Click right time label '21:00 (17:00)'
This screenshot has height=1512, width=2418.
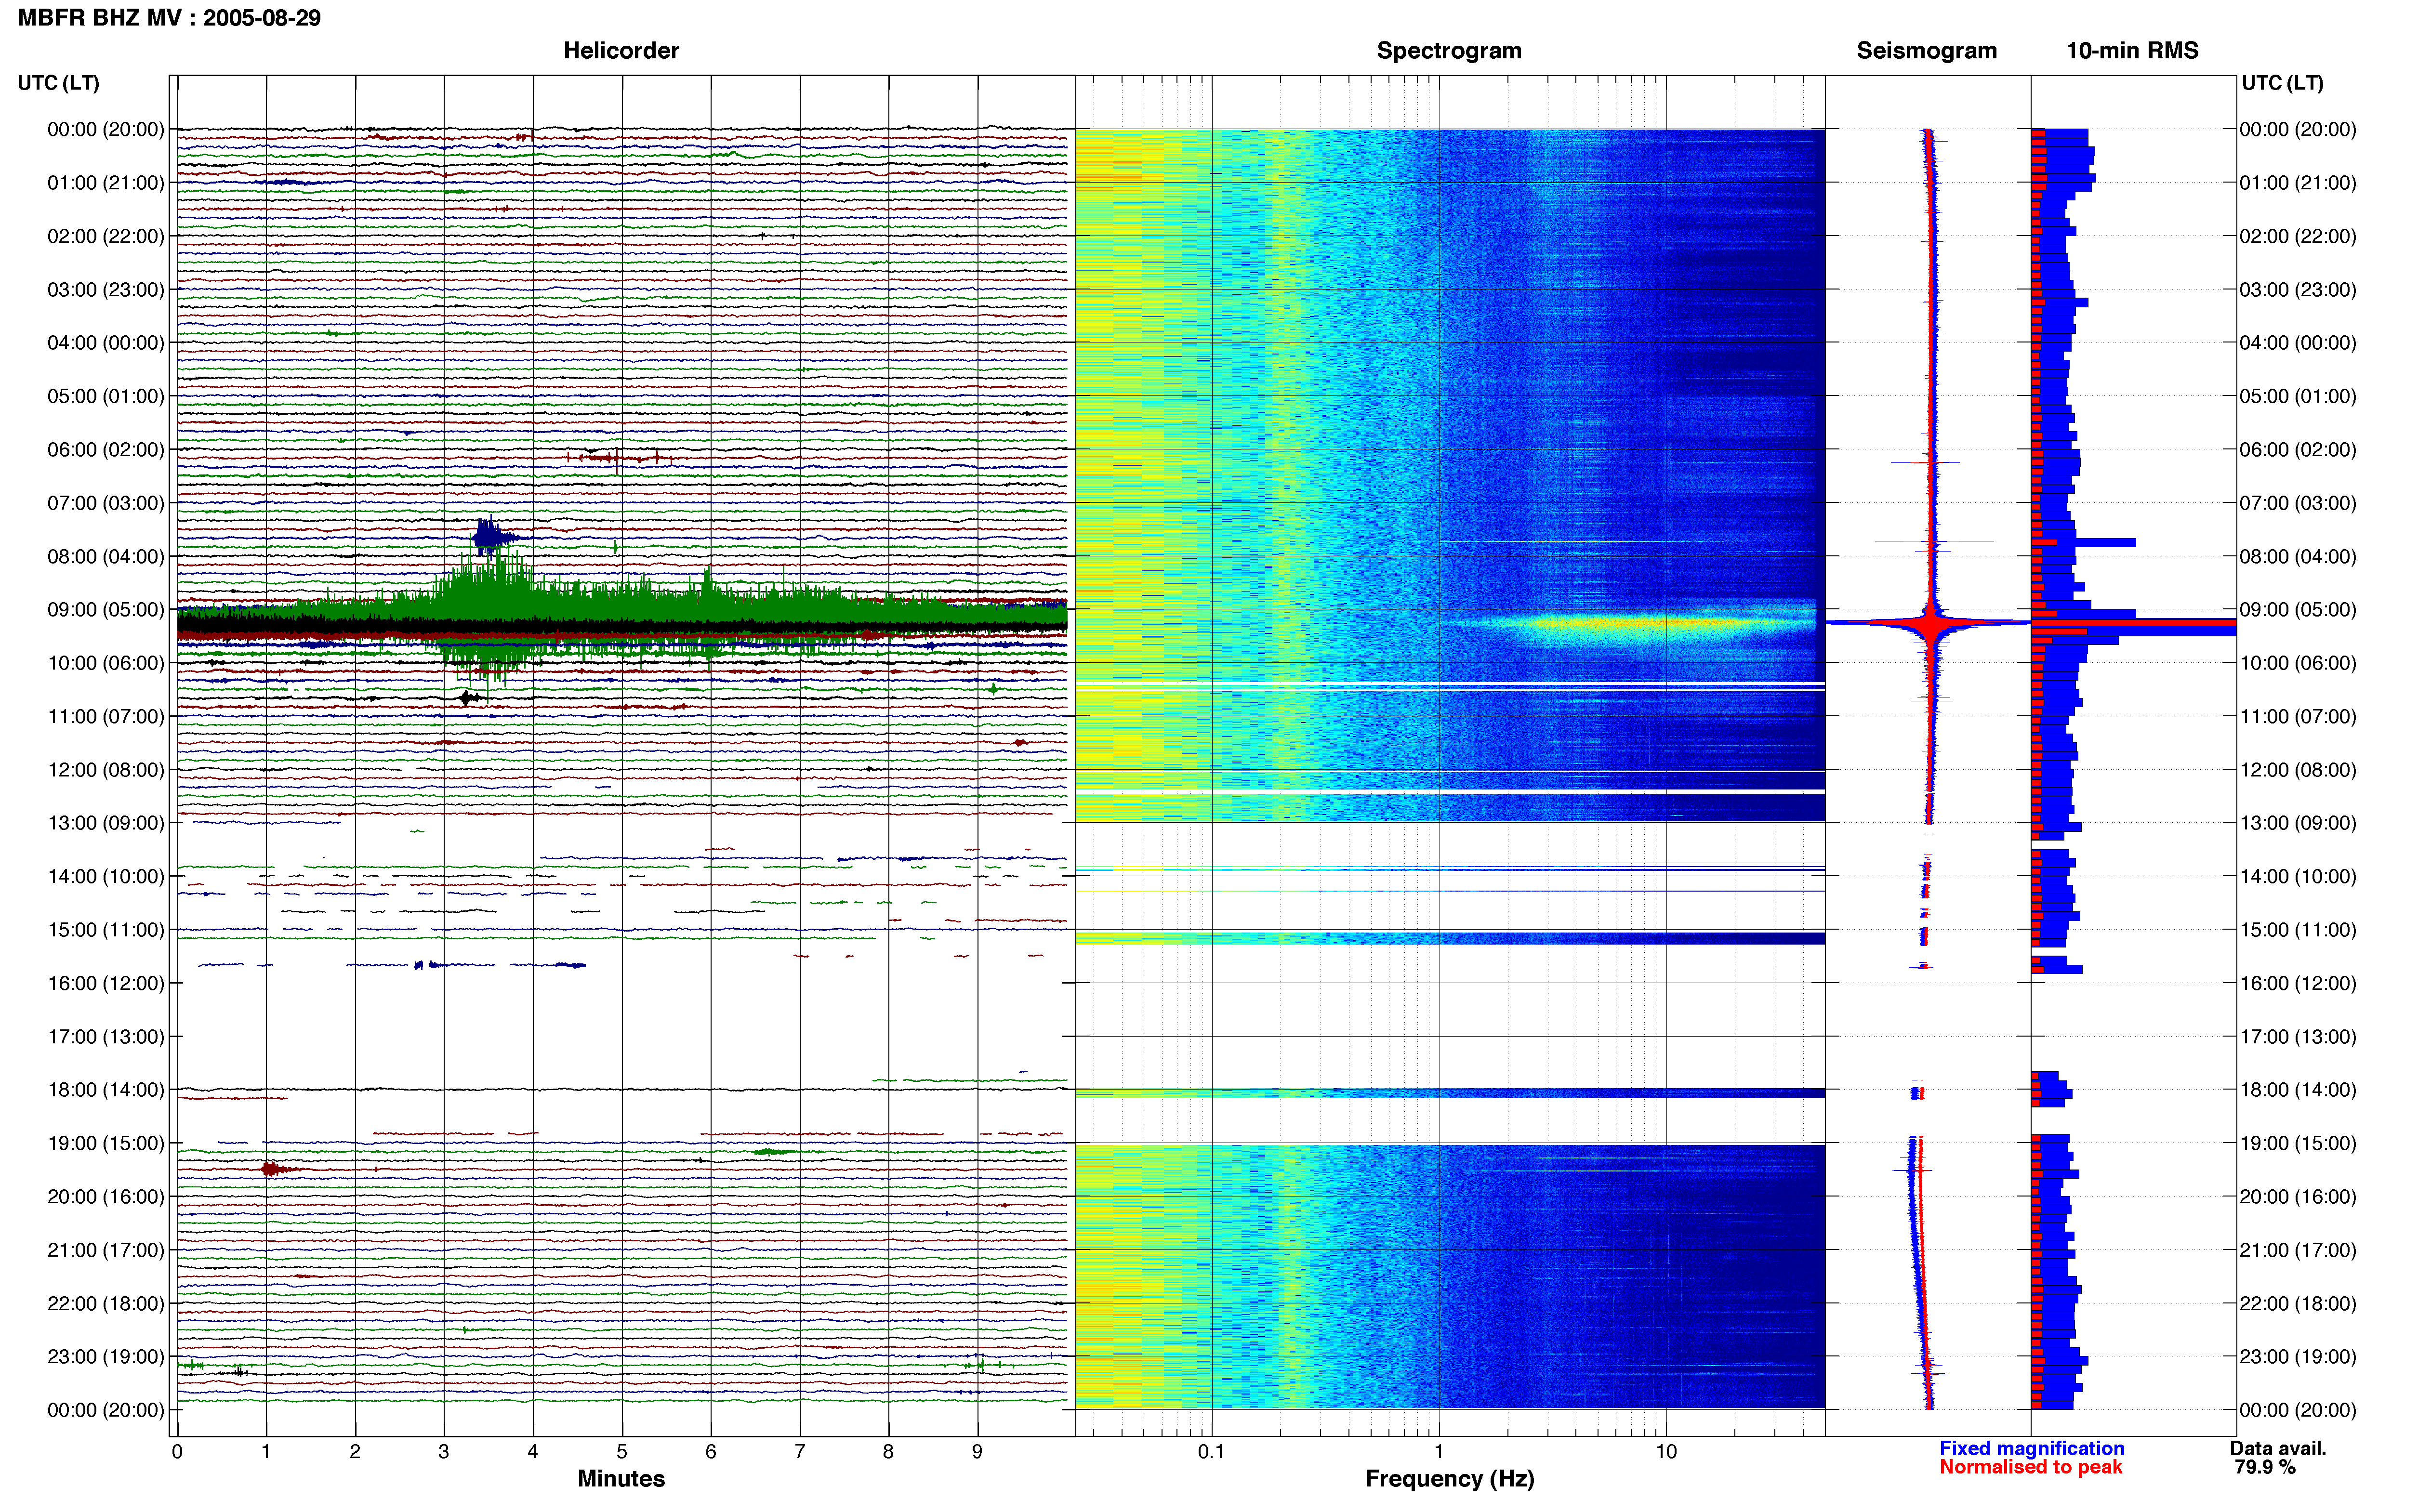coord(2298,1250)
